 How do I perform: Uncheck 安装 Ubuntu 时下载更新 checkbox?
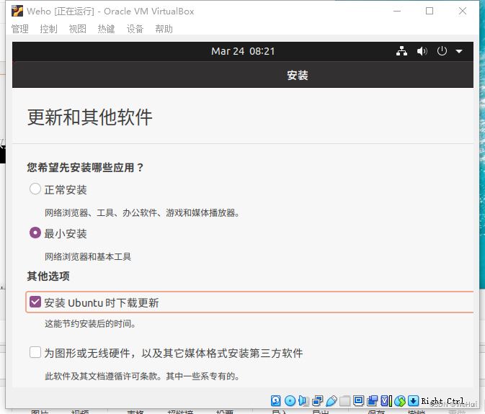35,302
